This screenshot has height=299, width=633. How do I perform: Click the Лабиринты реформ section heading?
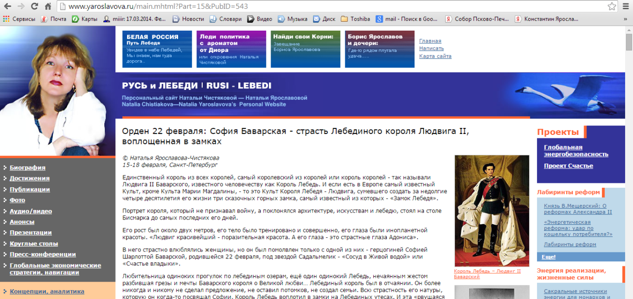(568, 192)
